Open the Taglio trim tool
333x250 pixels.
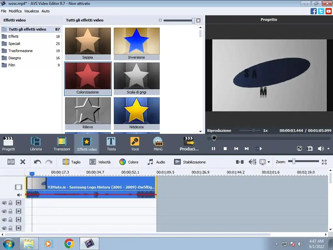pos(71,162)
